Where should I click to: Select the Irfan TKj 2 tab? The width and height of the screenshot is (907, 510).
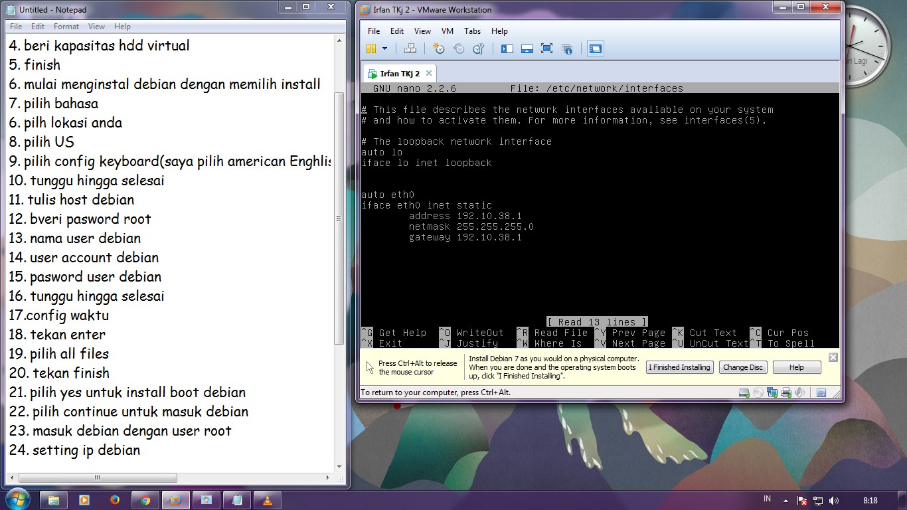(x=400, y=74)
